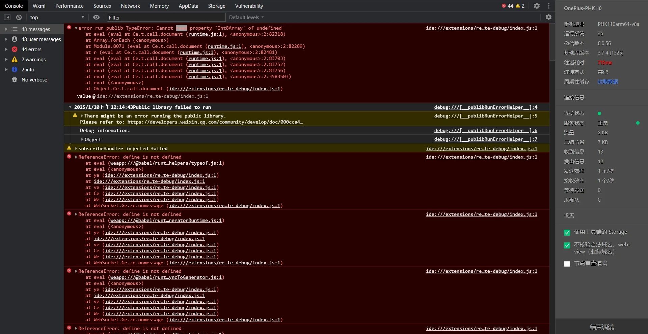
Task: Collapse the 'error run publib TypeError' entry
Action: coord(76,28)
